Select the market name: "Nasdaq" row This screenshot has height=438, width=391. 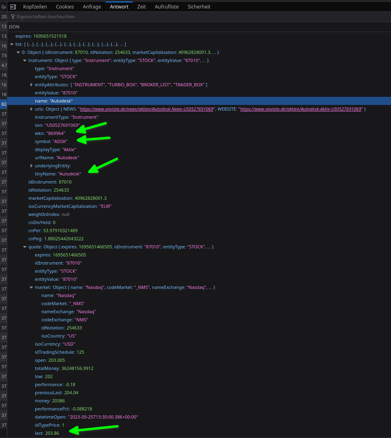coord(199,295)
